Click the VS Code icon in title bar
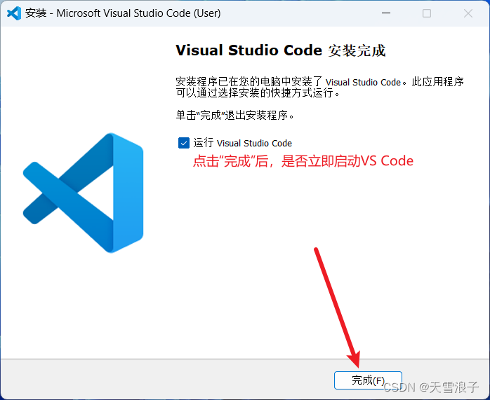 [x=14, y=13]
